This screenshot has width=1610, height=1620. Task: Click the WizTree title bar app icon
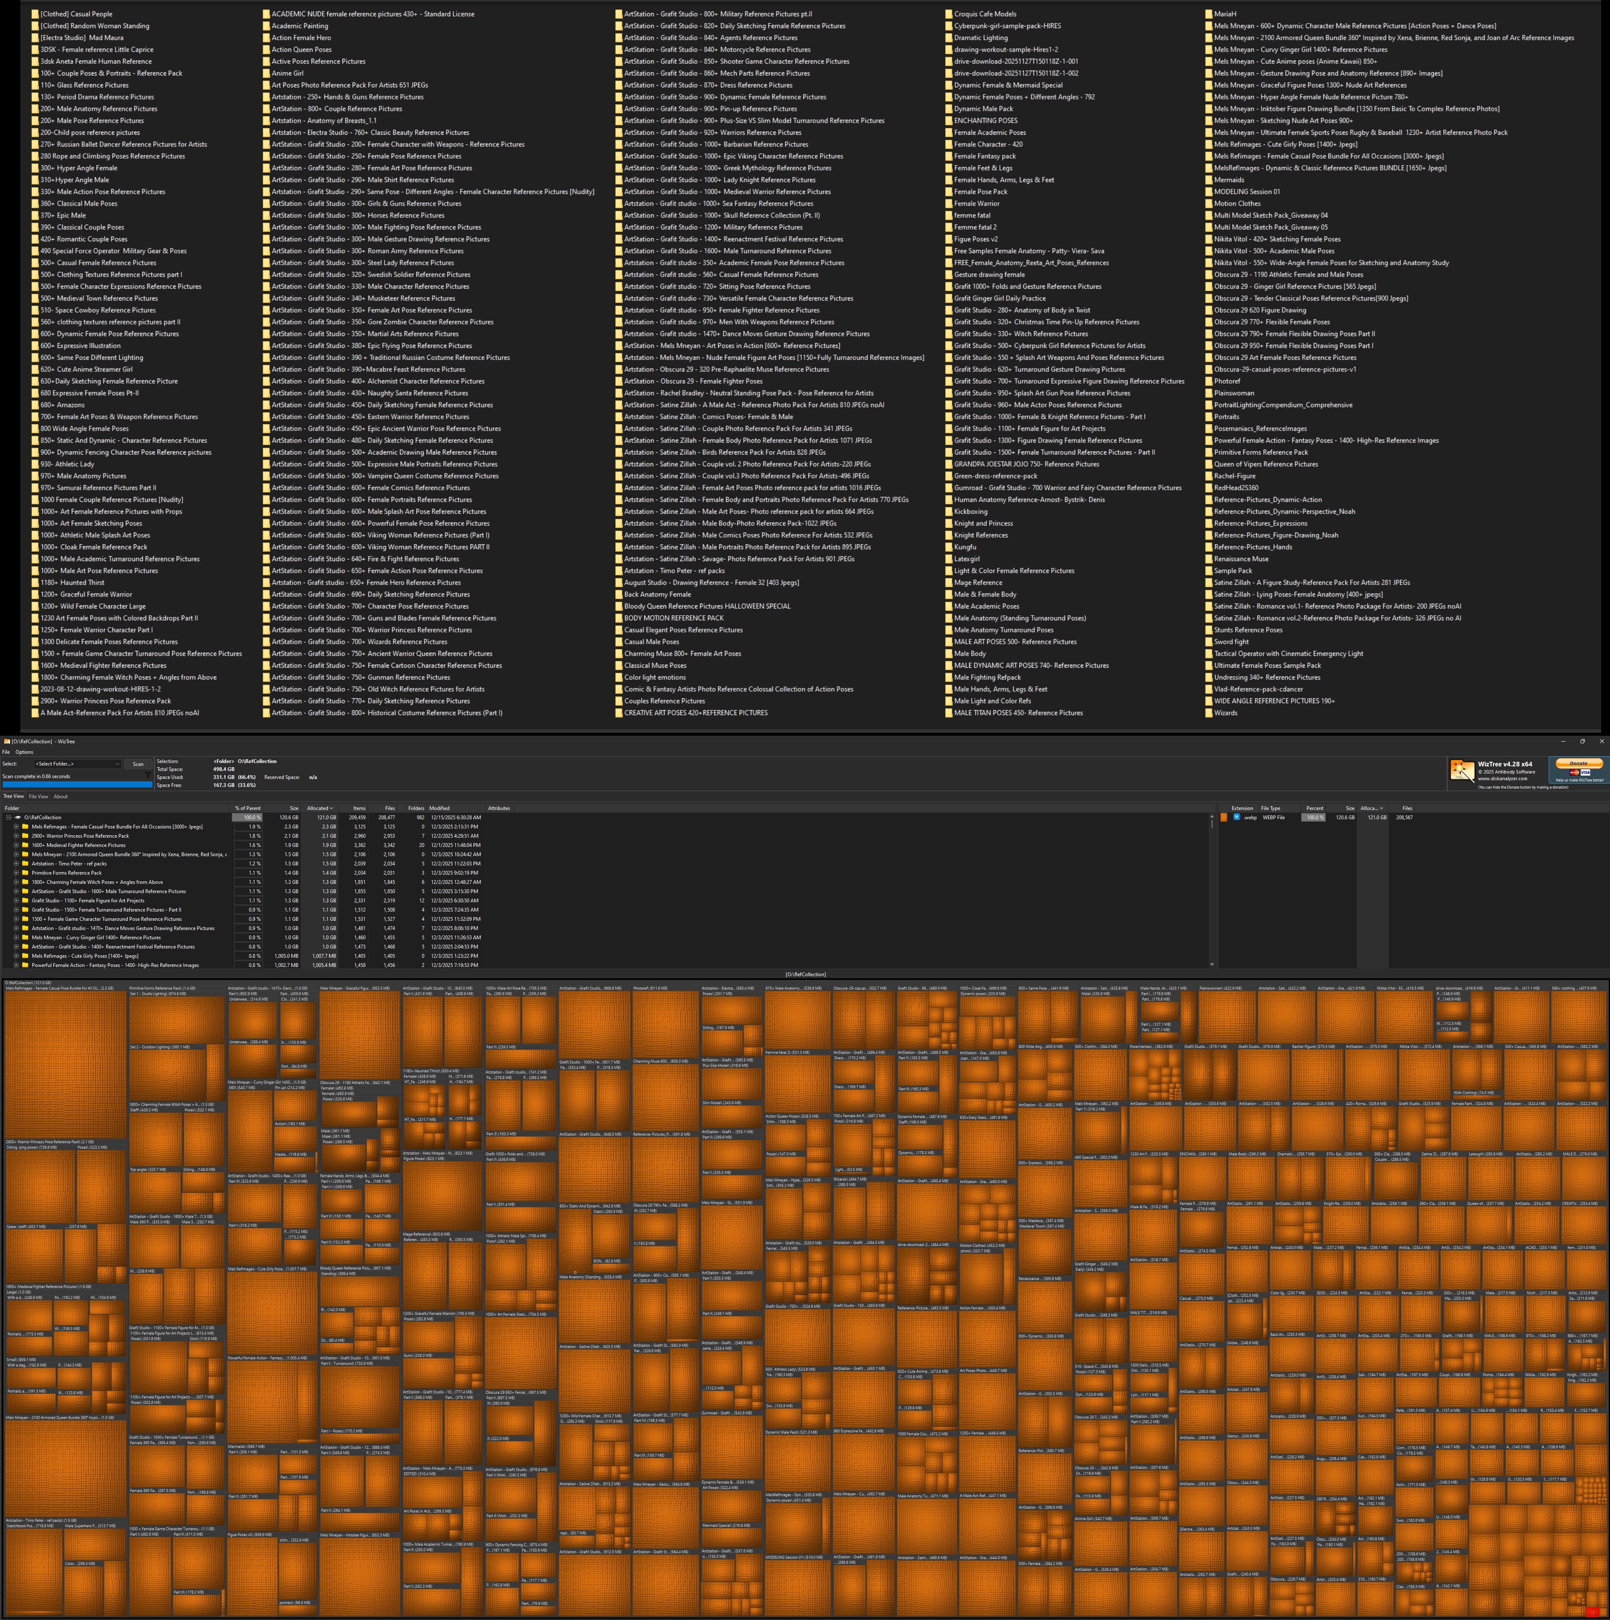(7, 741)
